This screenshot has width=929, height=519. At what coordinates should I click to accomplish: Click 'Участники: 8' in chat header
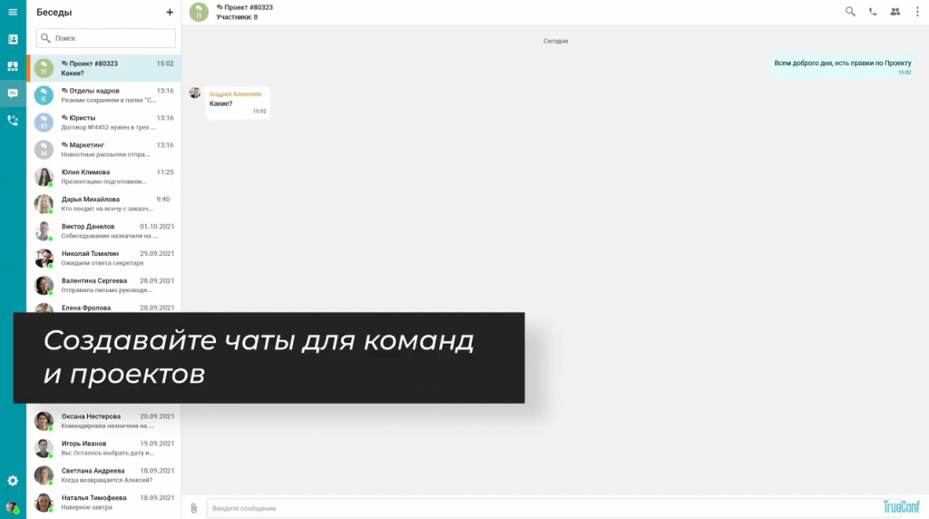point(237,17)
